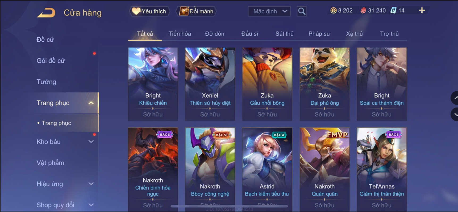Select Nakroth Quán quân FMVP skin card
This screenshot has width=458, height=212.
pyautogui.click(x=324, y=169)
